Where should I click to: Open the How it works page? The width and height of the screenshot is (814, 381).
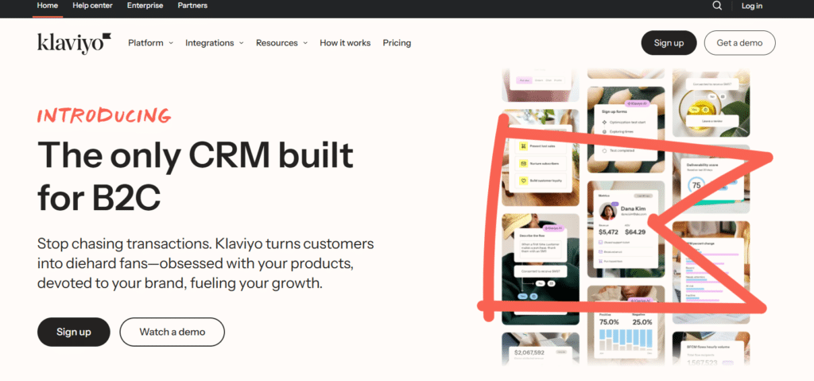click(345, 43)
